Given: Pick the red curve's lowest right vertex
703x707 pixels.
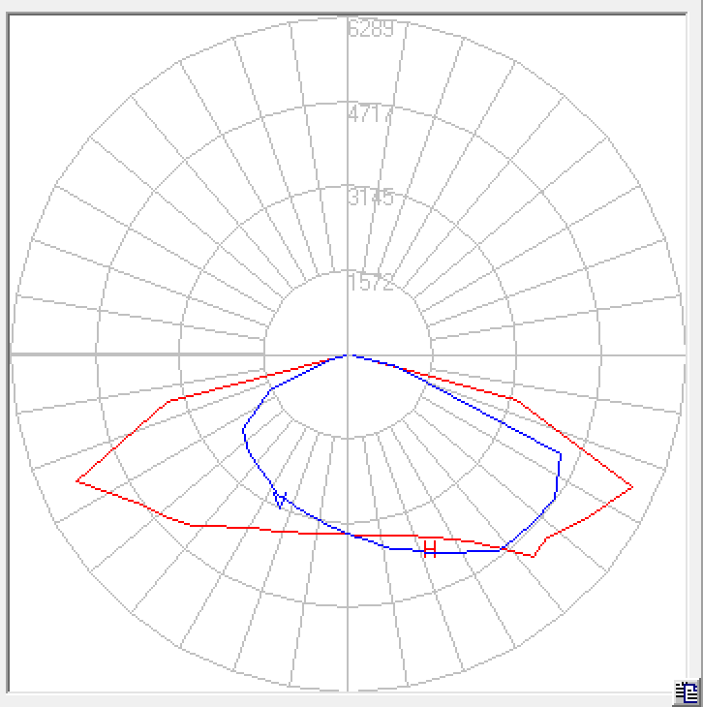Looking at the screenshot, I should (x=534, y=557).
